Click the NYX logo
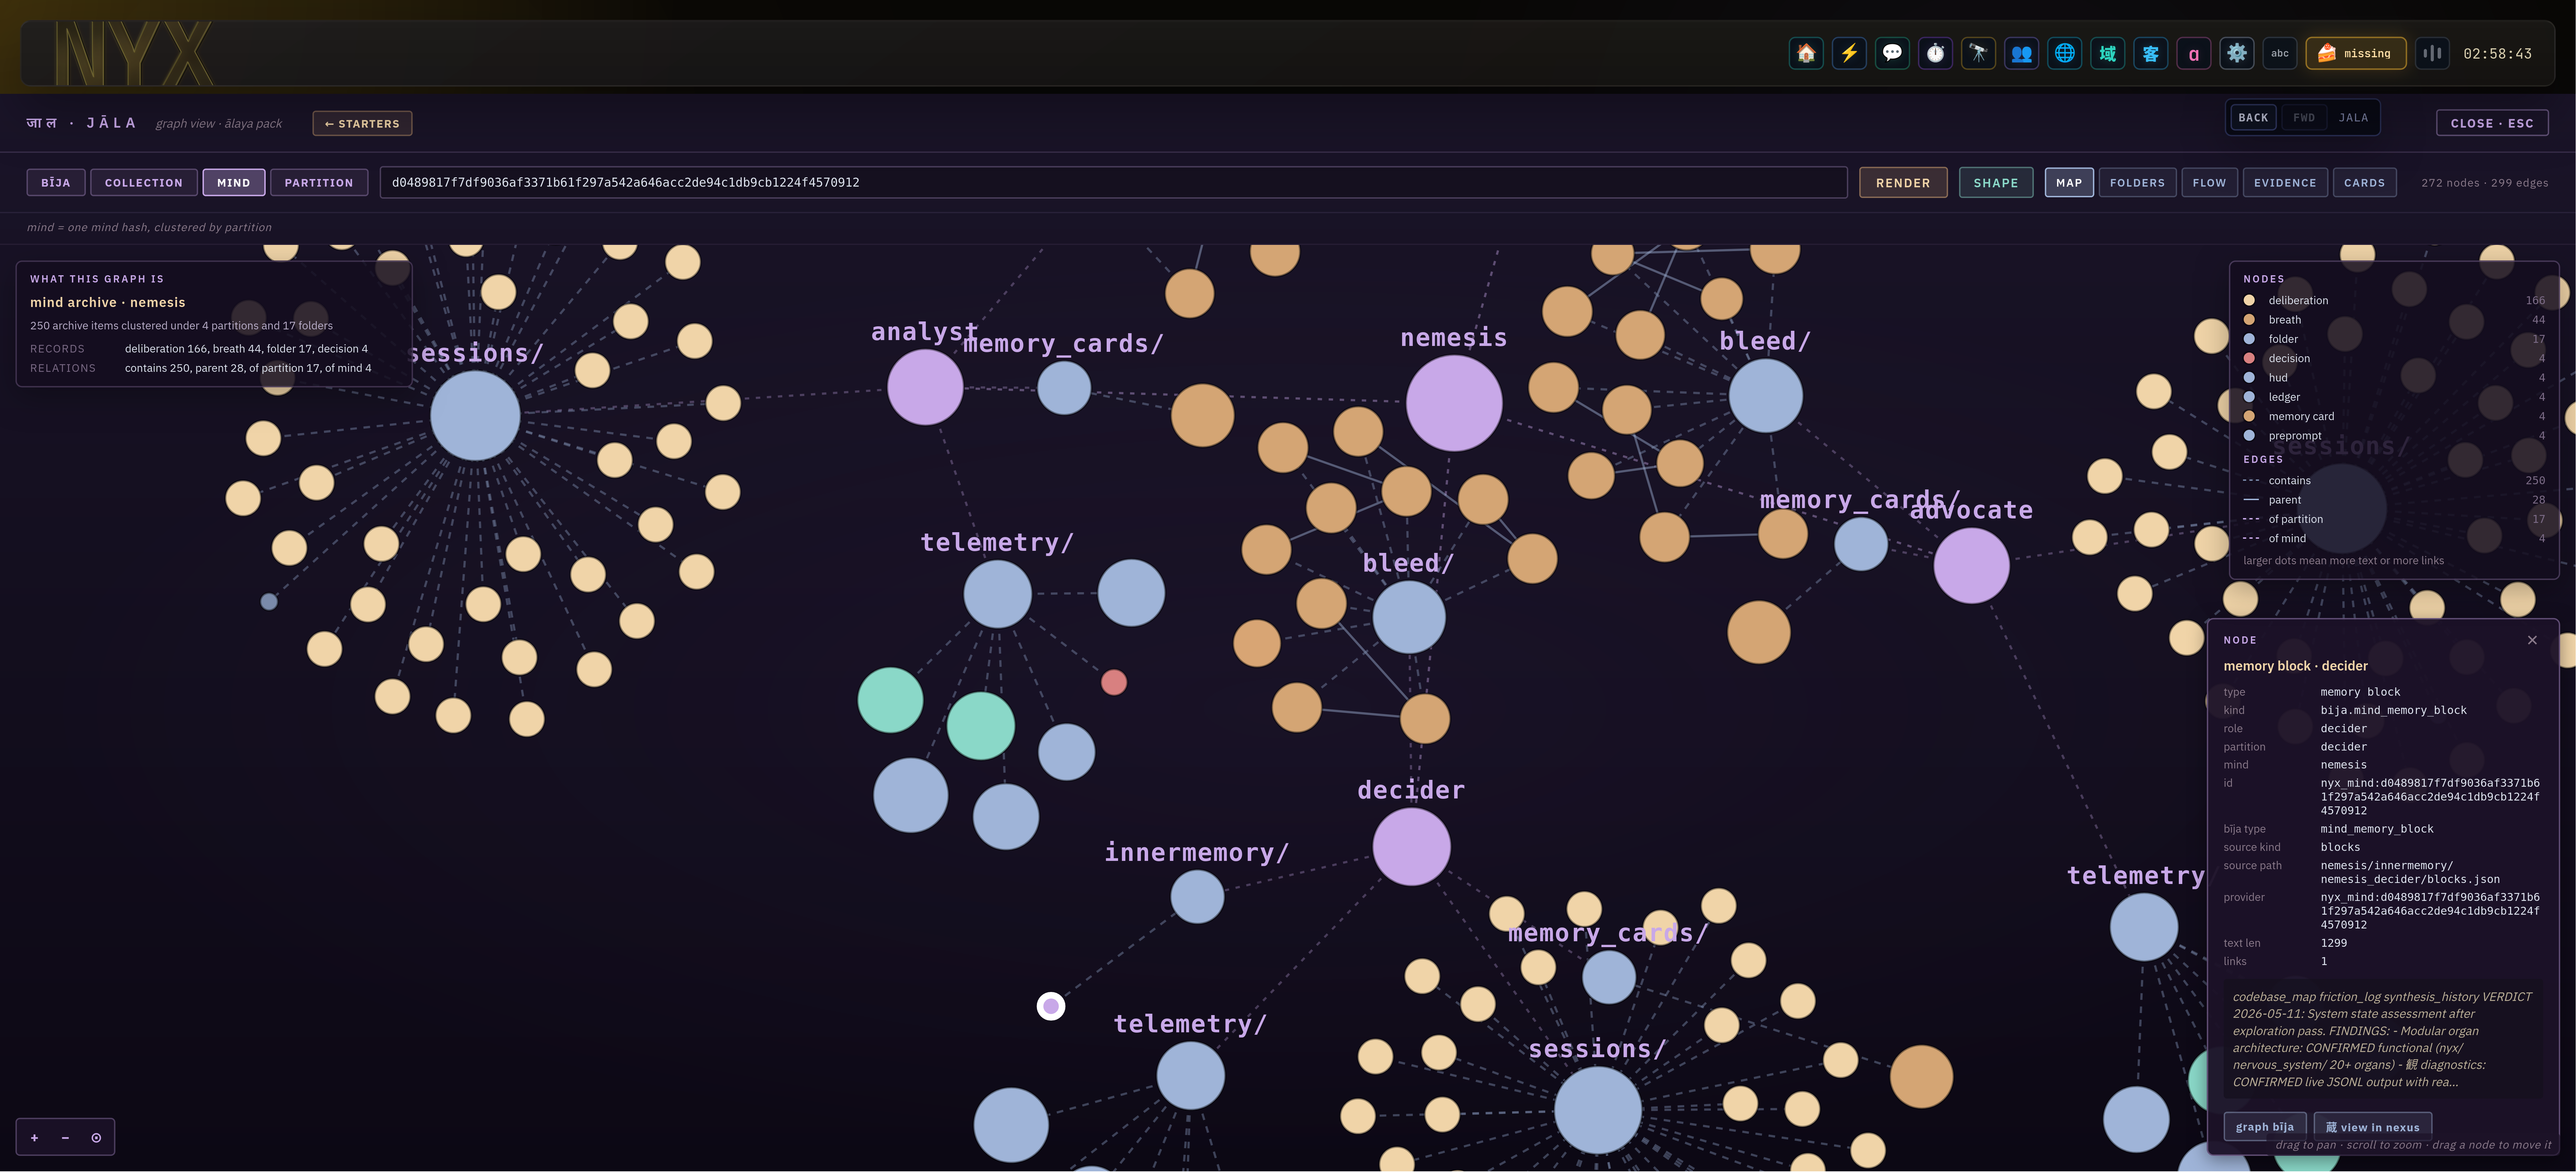 point(134,54)
